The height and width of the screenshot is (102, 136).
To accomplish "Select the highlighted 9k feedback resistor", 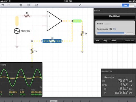I will point(52,41).
